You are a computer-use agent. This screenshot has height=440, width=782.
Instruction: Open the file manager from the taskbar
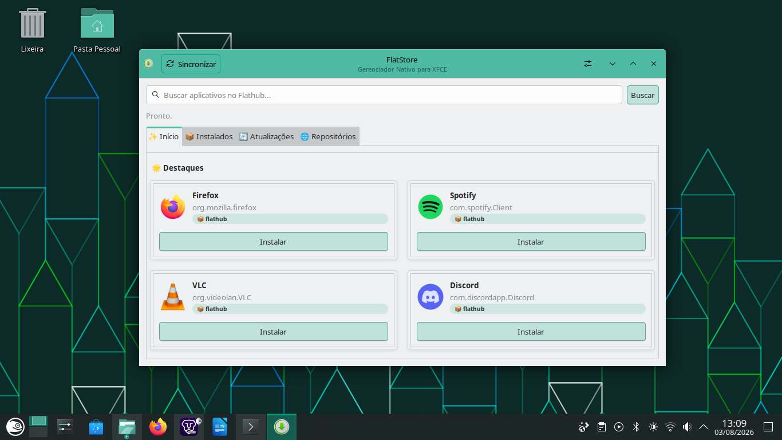click(x=127, y=427)
